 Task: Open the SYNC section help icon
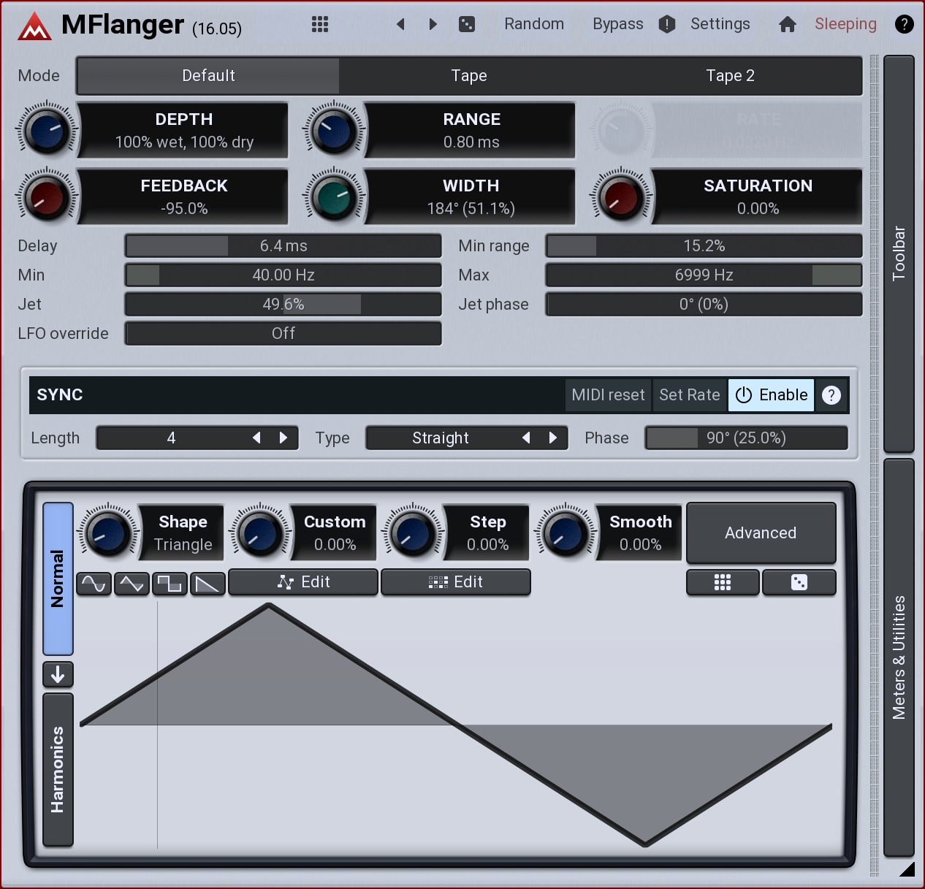831,395
